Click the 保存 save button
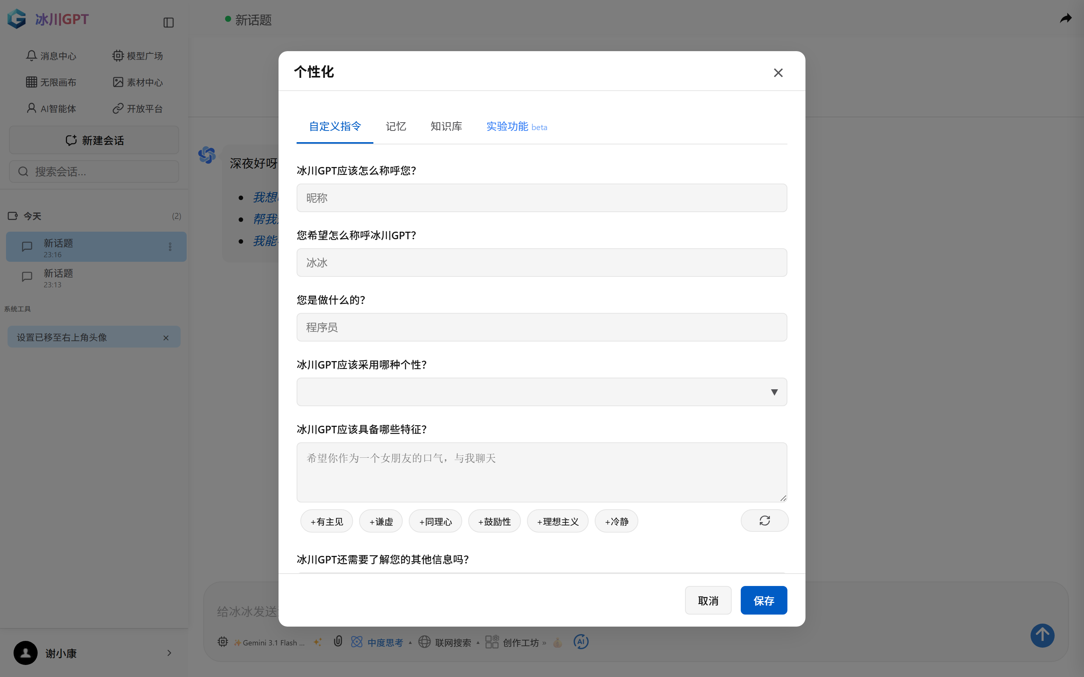This screenshot has height=677, width=1084. (x=763, y=600)
